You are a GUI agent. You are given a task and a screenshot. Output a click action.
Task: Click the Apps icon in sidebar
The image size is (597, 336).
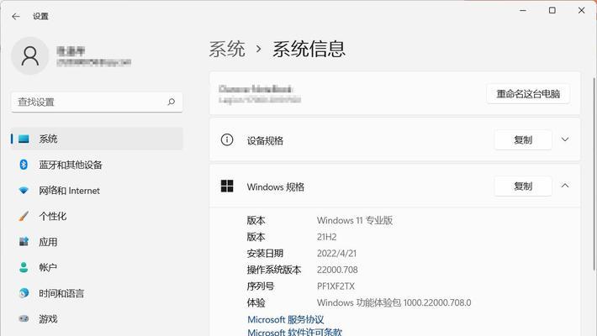pos(24,242)
